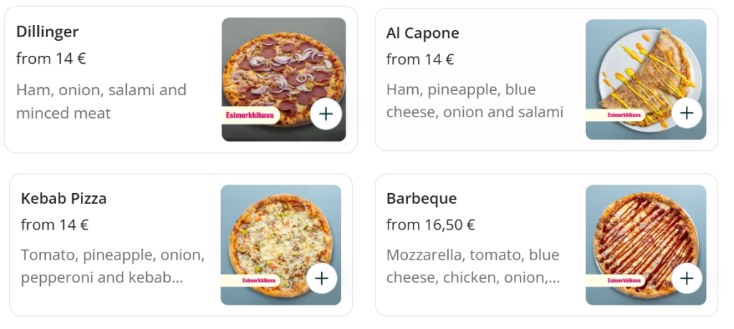Add Dillinger pizza with plus icon
Screen dimensions: 734x329
(326, 114)
